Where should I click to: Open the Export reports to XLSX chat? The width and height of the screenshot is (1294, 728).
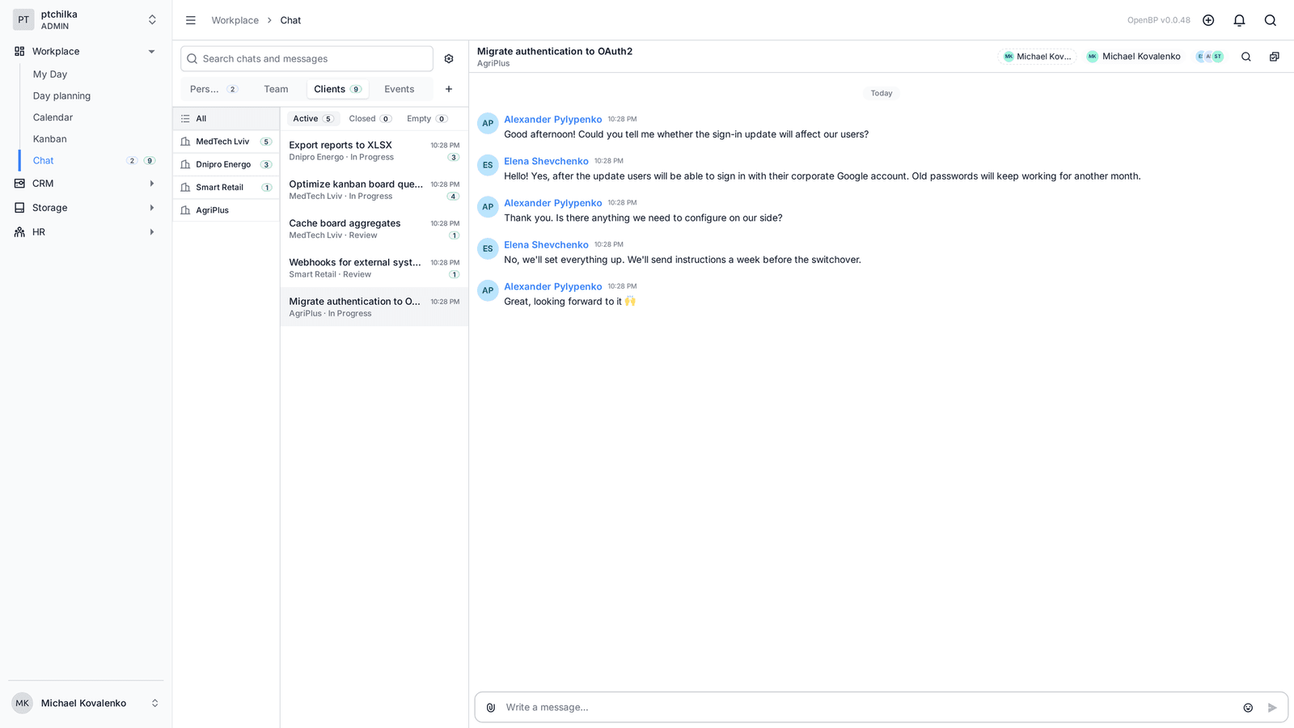tap(374, 150)
